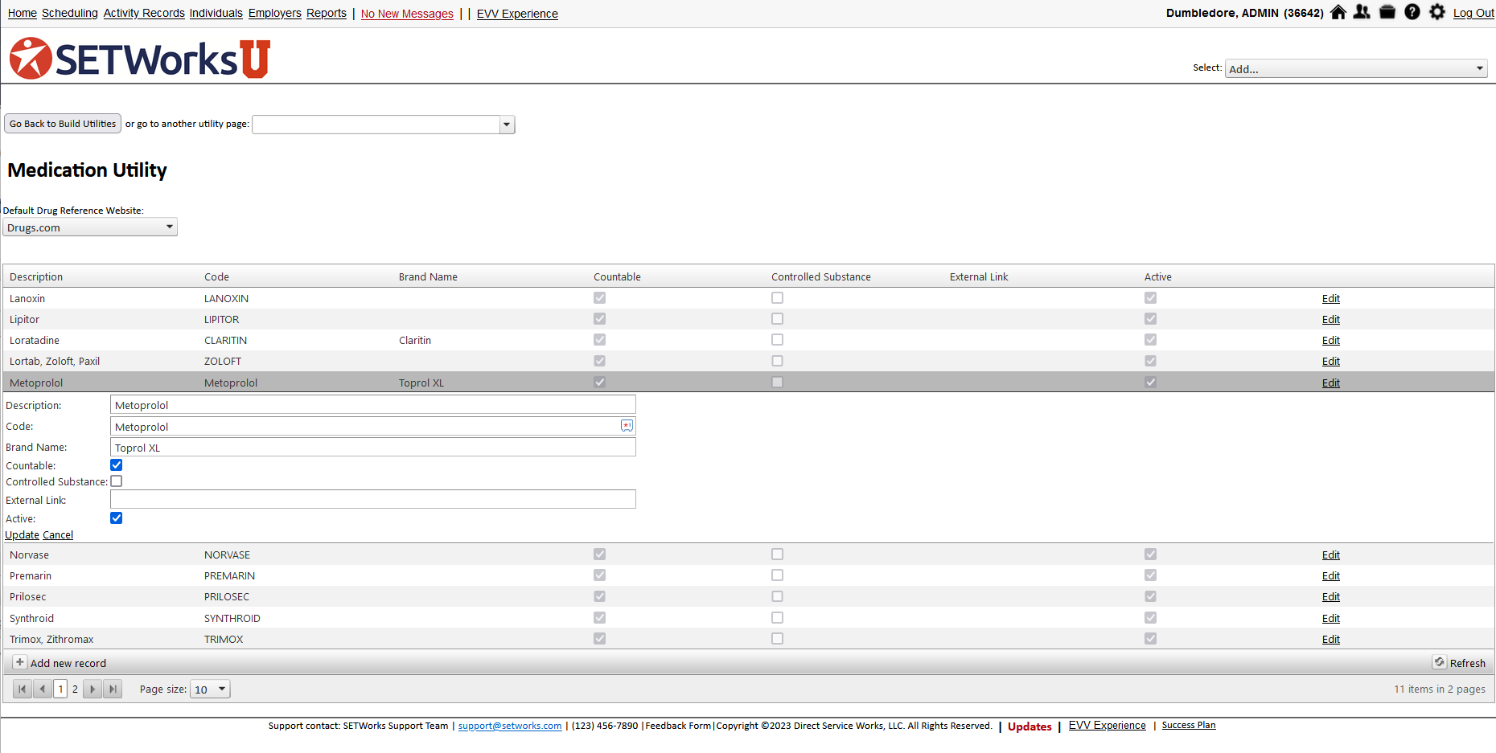
Task: Click the Updates link in the footer
Action: (1030, 726)
